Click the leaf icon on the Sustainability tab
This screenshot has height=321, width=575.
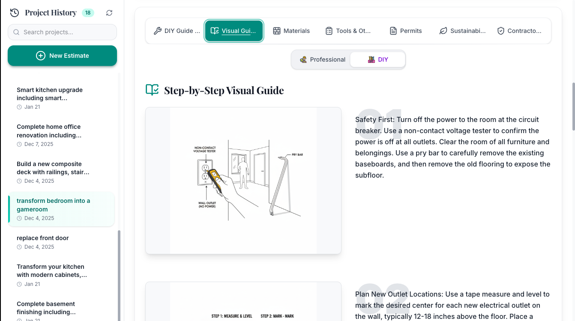click(443, 30)
